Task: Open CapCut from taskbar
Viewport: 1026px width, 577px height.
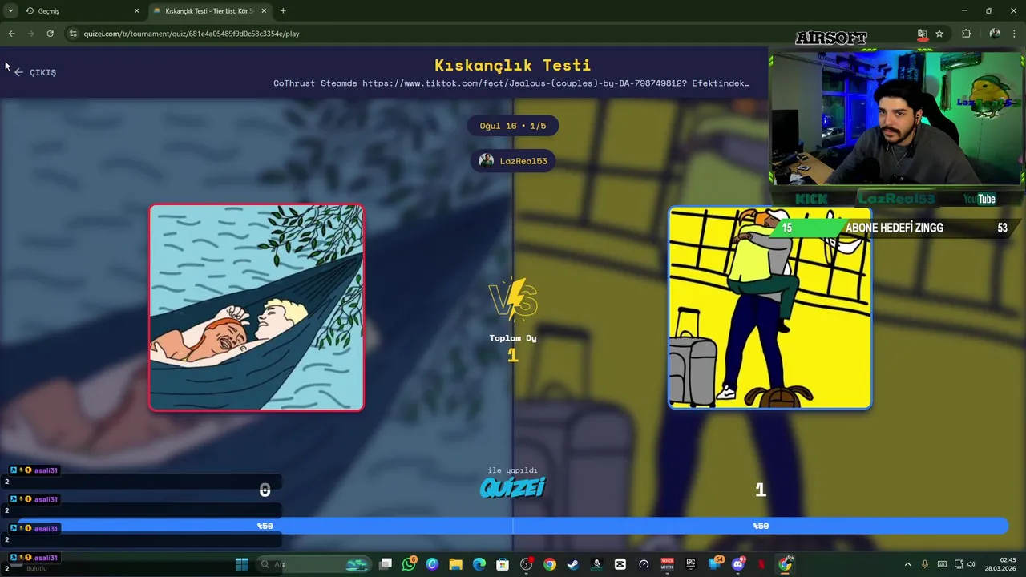Action: point(620,564)
